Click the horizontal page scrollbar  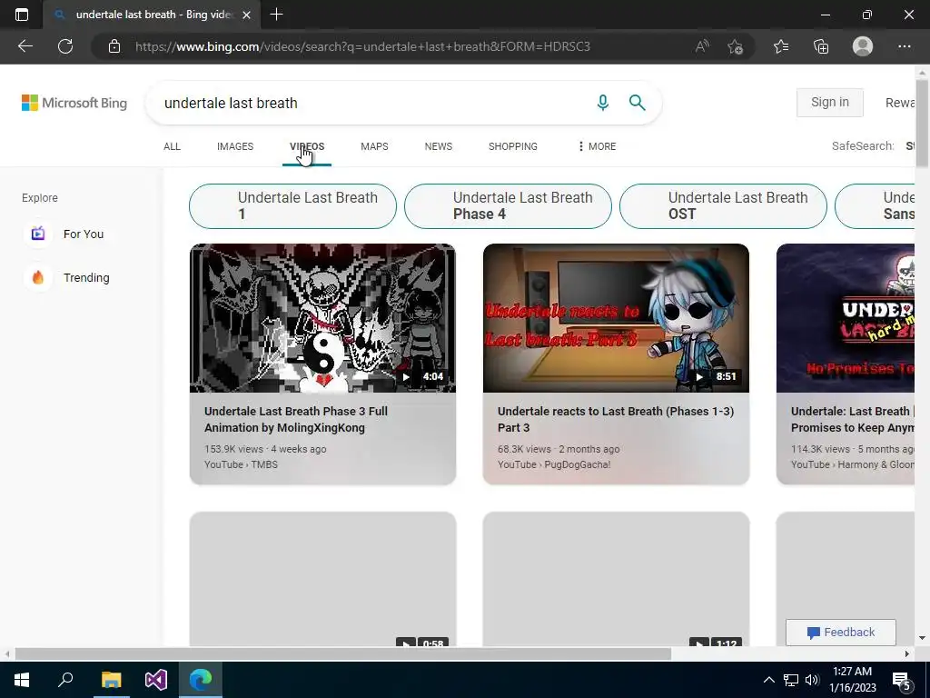coord(342,653)
